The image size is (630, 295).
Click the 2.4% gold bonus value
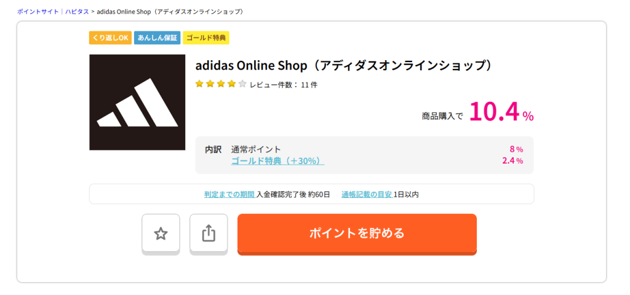(512, 161)
